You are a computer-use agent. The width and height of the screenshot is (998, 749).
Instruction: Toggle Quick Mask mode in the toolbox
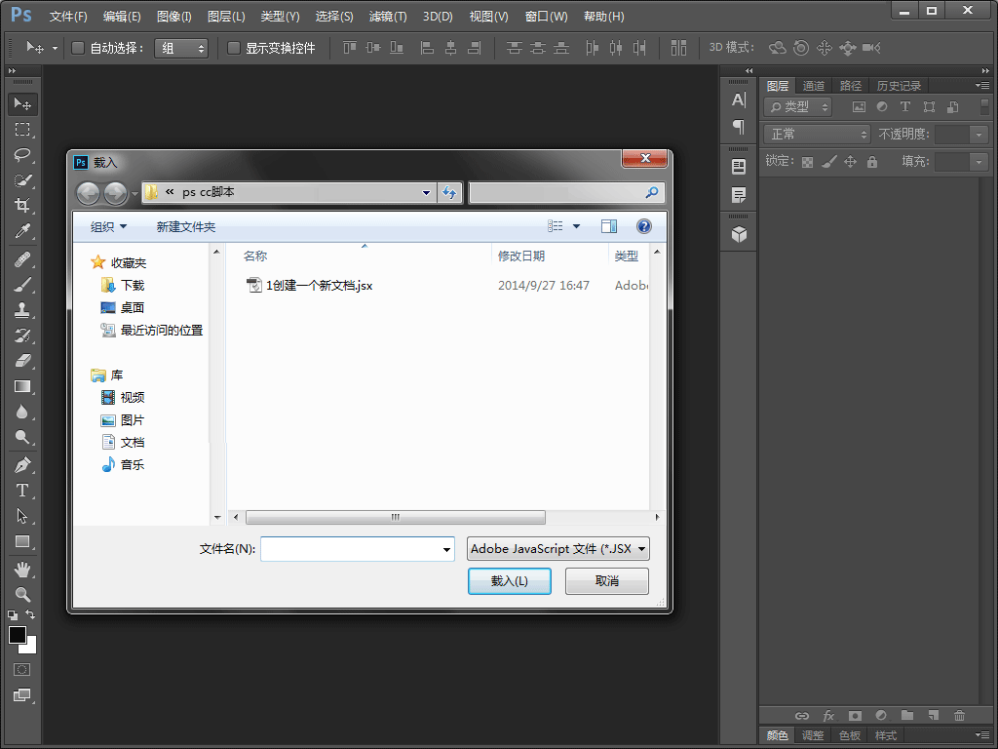click(x=22, y=669)
